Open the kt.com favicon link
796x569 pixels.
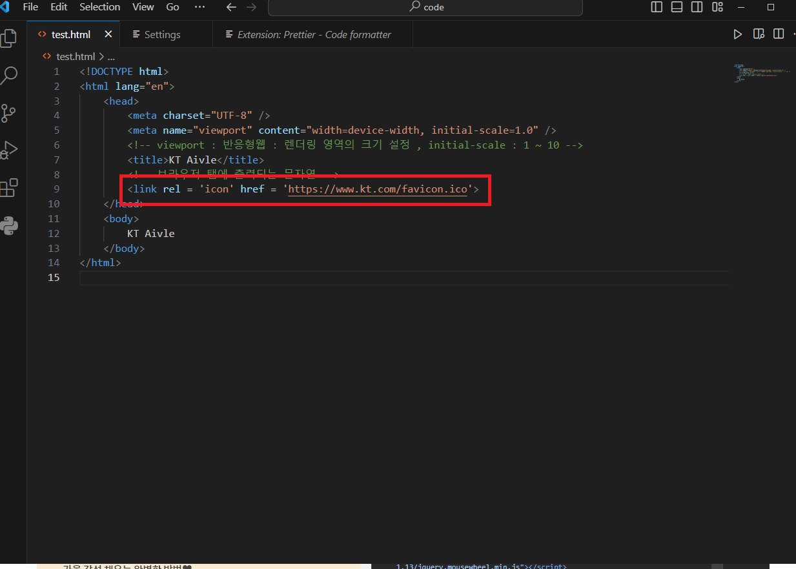click(378, 189)
